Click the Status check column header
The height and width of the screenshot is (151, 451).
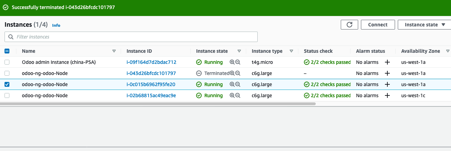pos(318,51)
